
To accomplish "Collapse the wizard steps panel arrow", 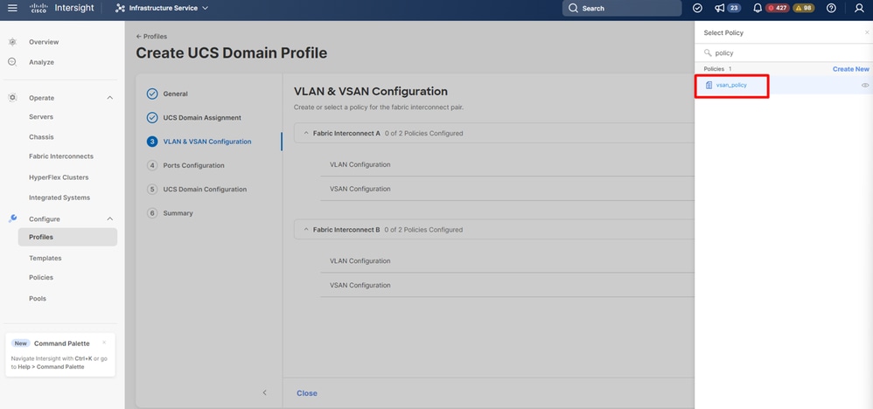I will [x=264, y=392].
